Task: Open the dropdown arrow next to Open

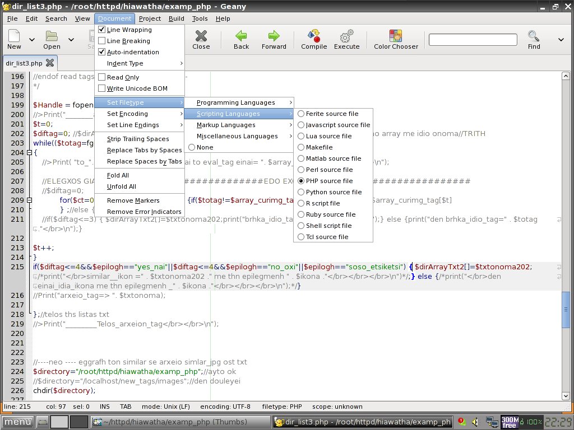Action: pos(71,40)
